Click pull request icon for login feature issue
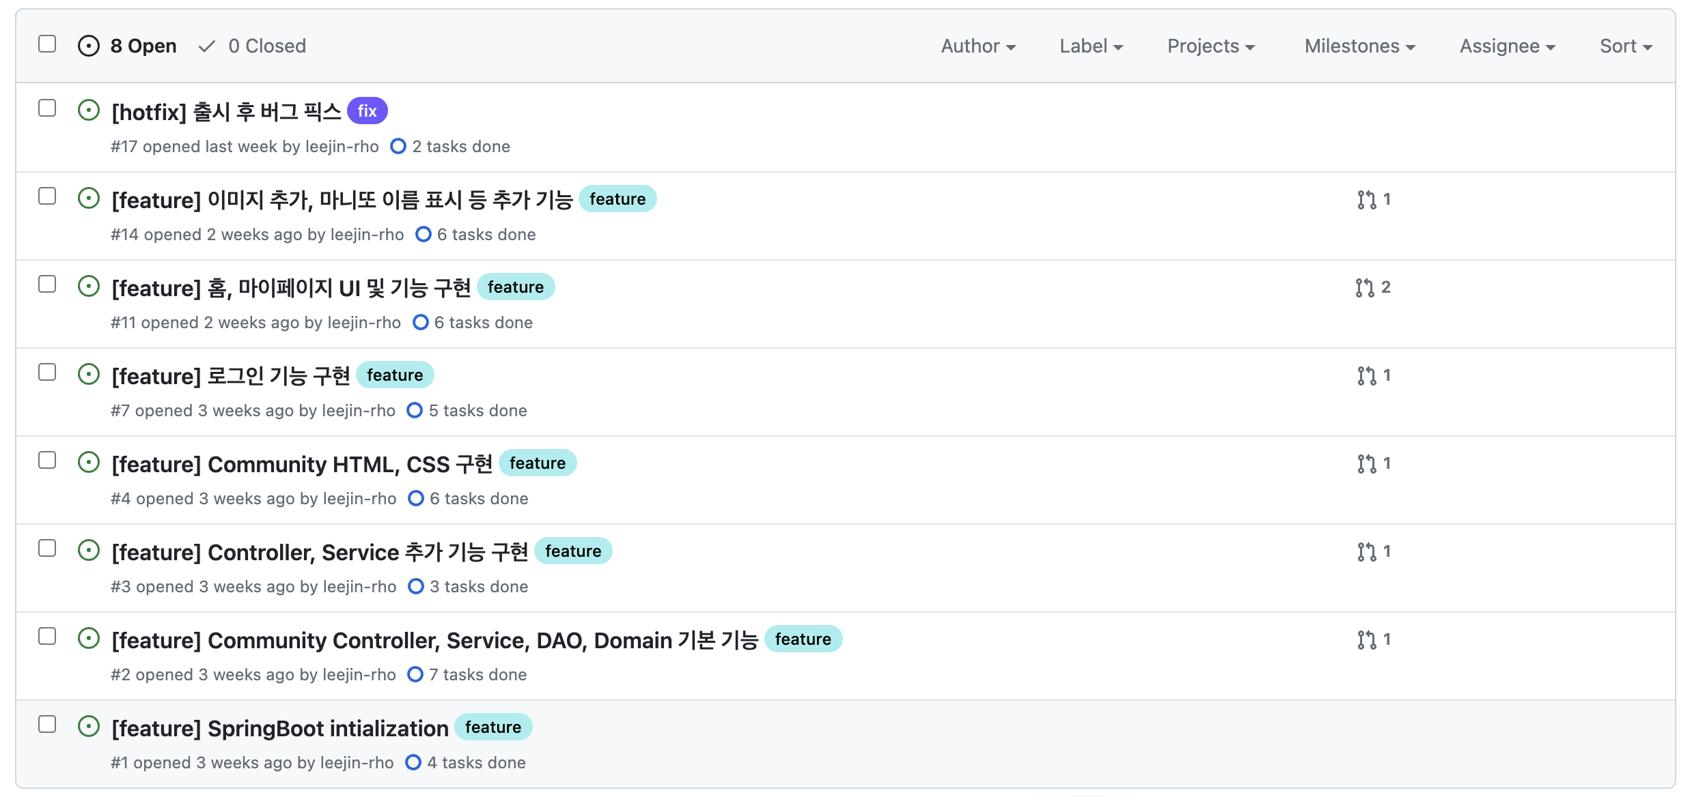The width and height of the screenshot is (1690, 797). 1366,375
